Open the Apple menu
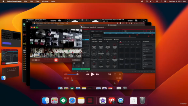The image size is (188, 106). point(3,1)
